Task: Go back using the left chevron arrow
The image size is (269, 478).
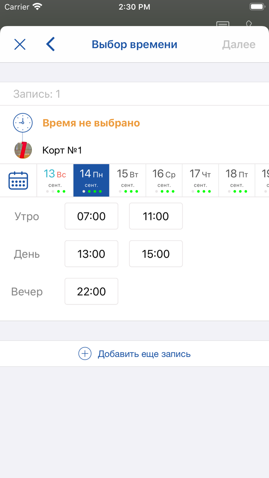Action: 50,45
